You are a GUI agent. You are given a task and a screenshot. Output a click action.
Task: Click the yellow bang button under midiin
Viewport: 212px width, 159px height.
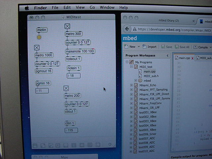[39, 37]
